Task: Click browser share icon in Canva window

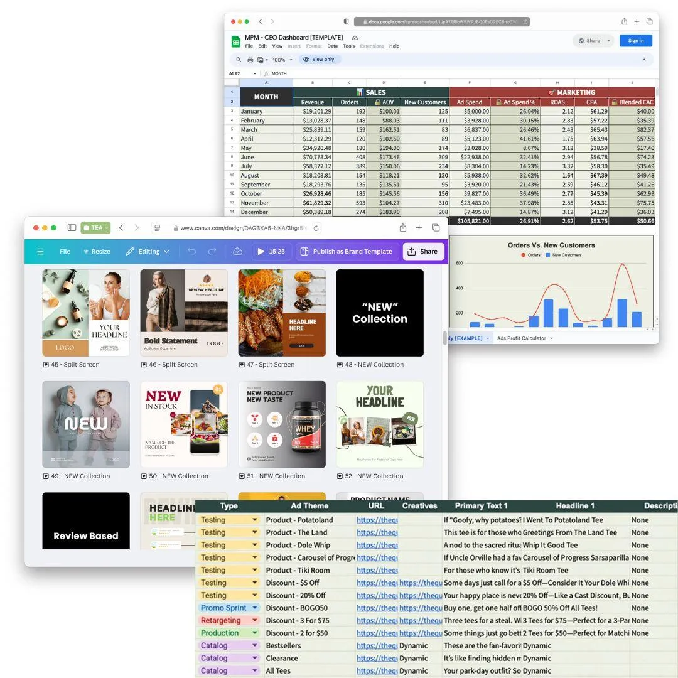Action: click(403, 227)
